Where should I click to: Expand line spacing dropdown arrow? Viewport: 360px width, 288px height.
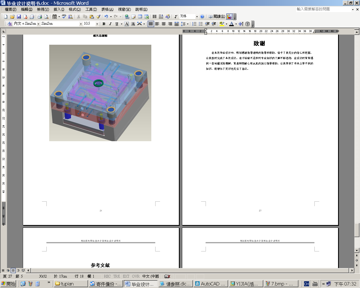point(188,24)
